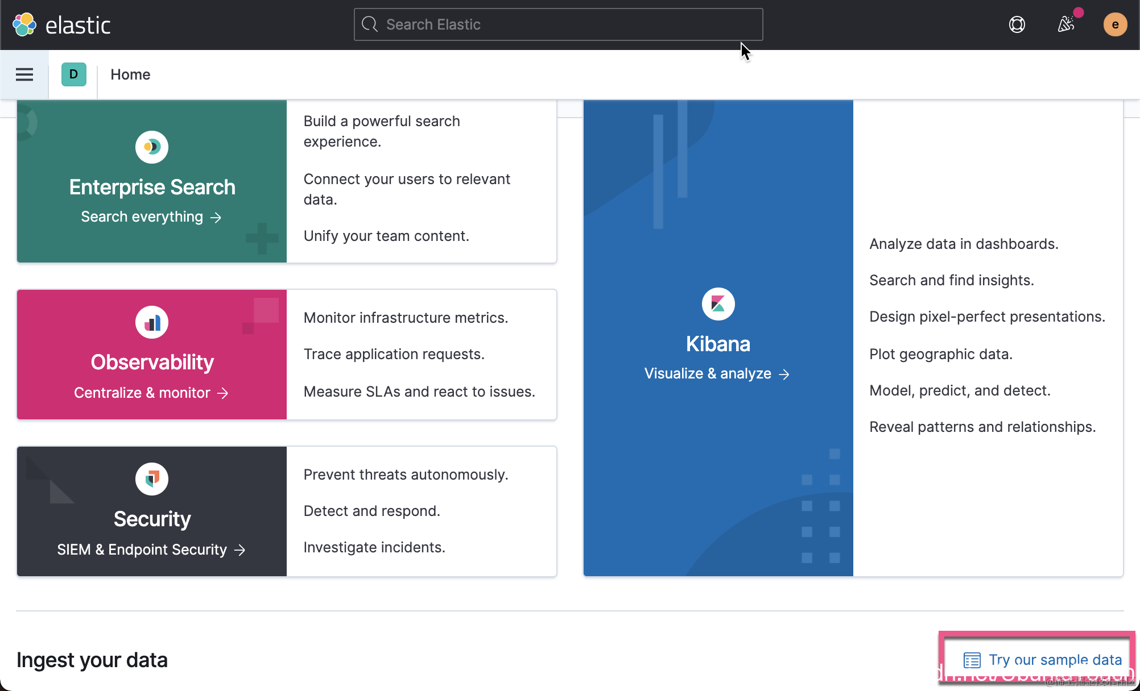Open the help menu lifebuoy icon

(1017, 24)
